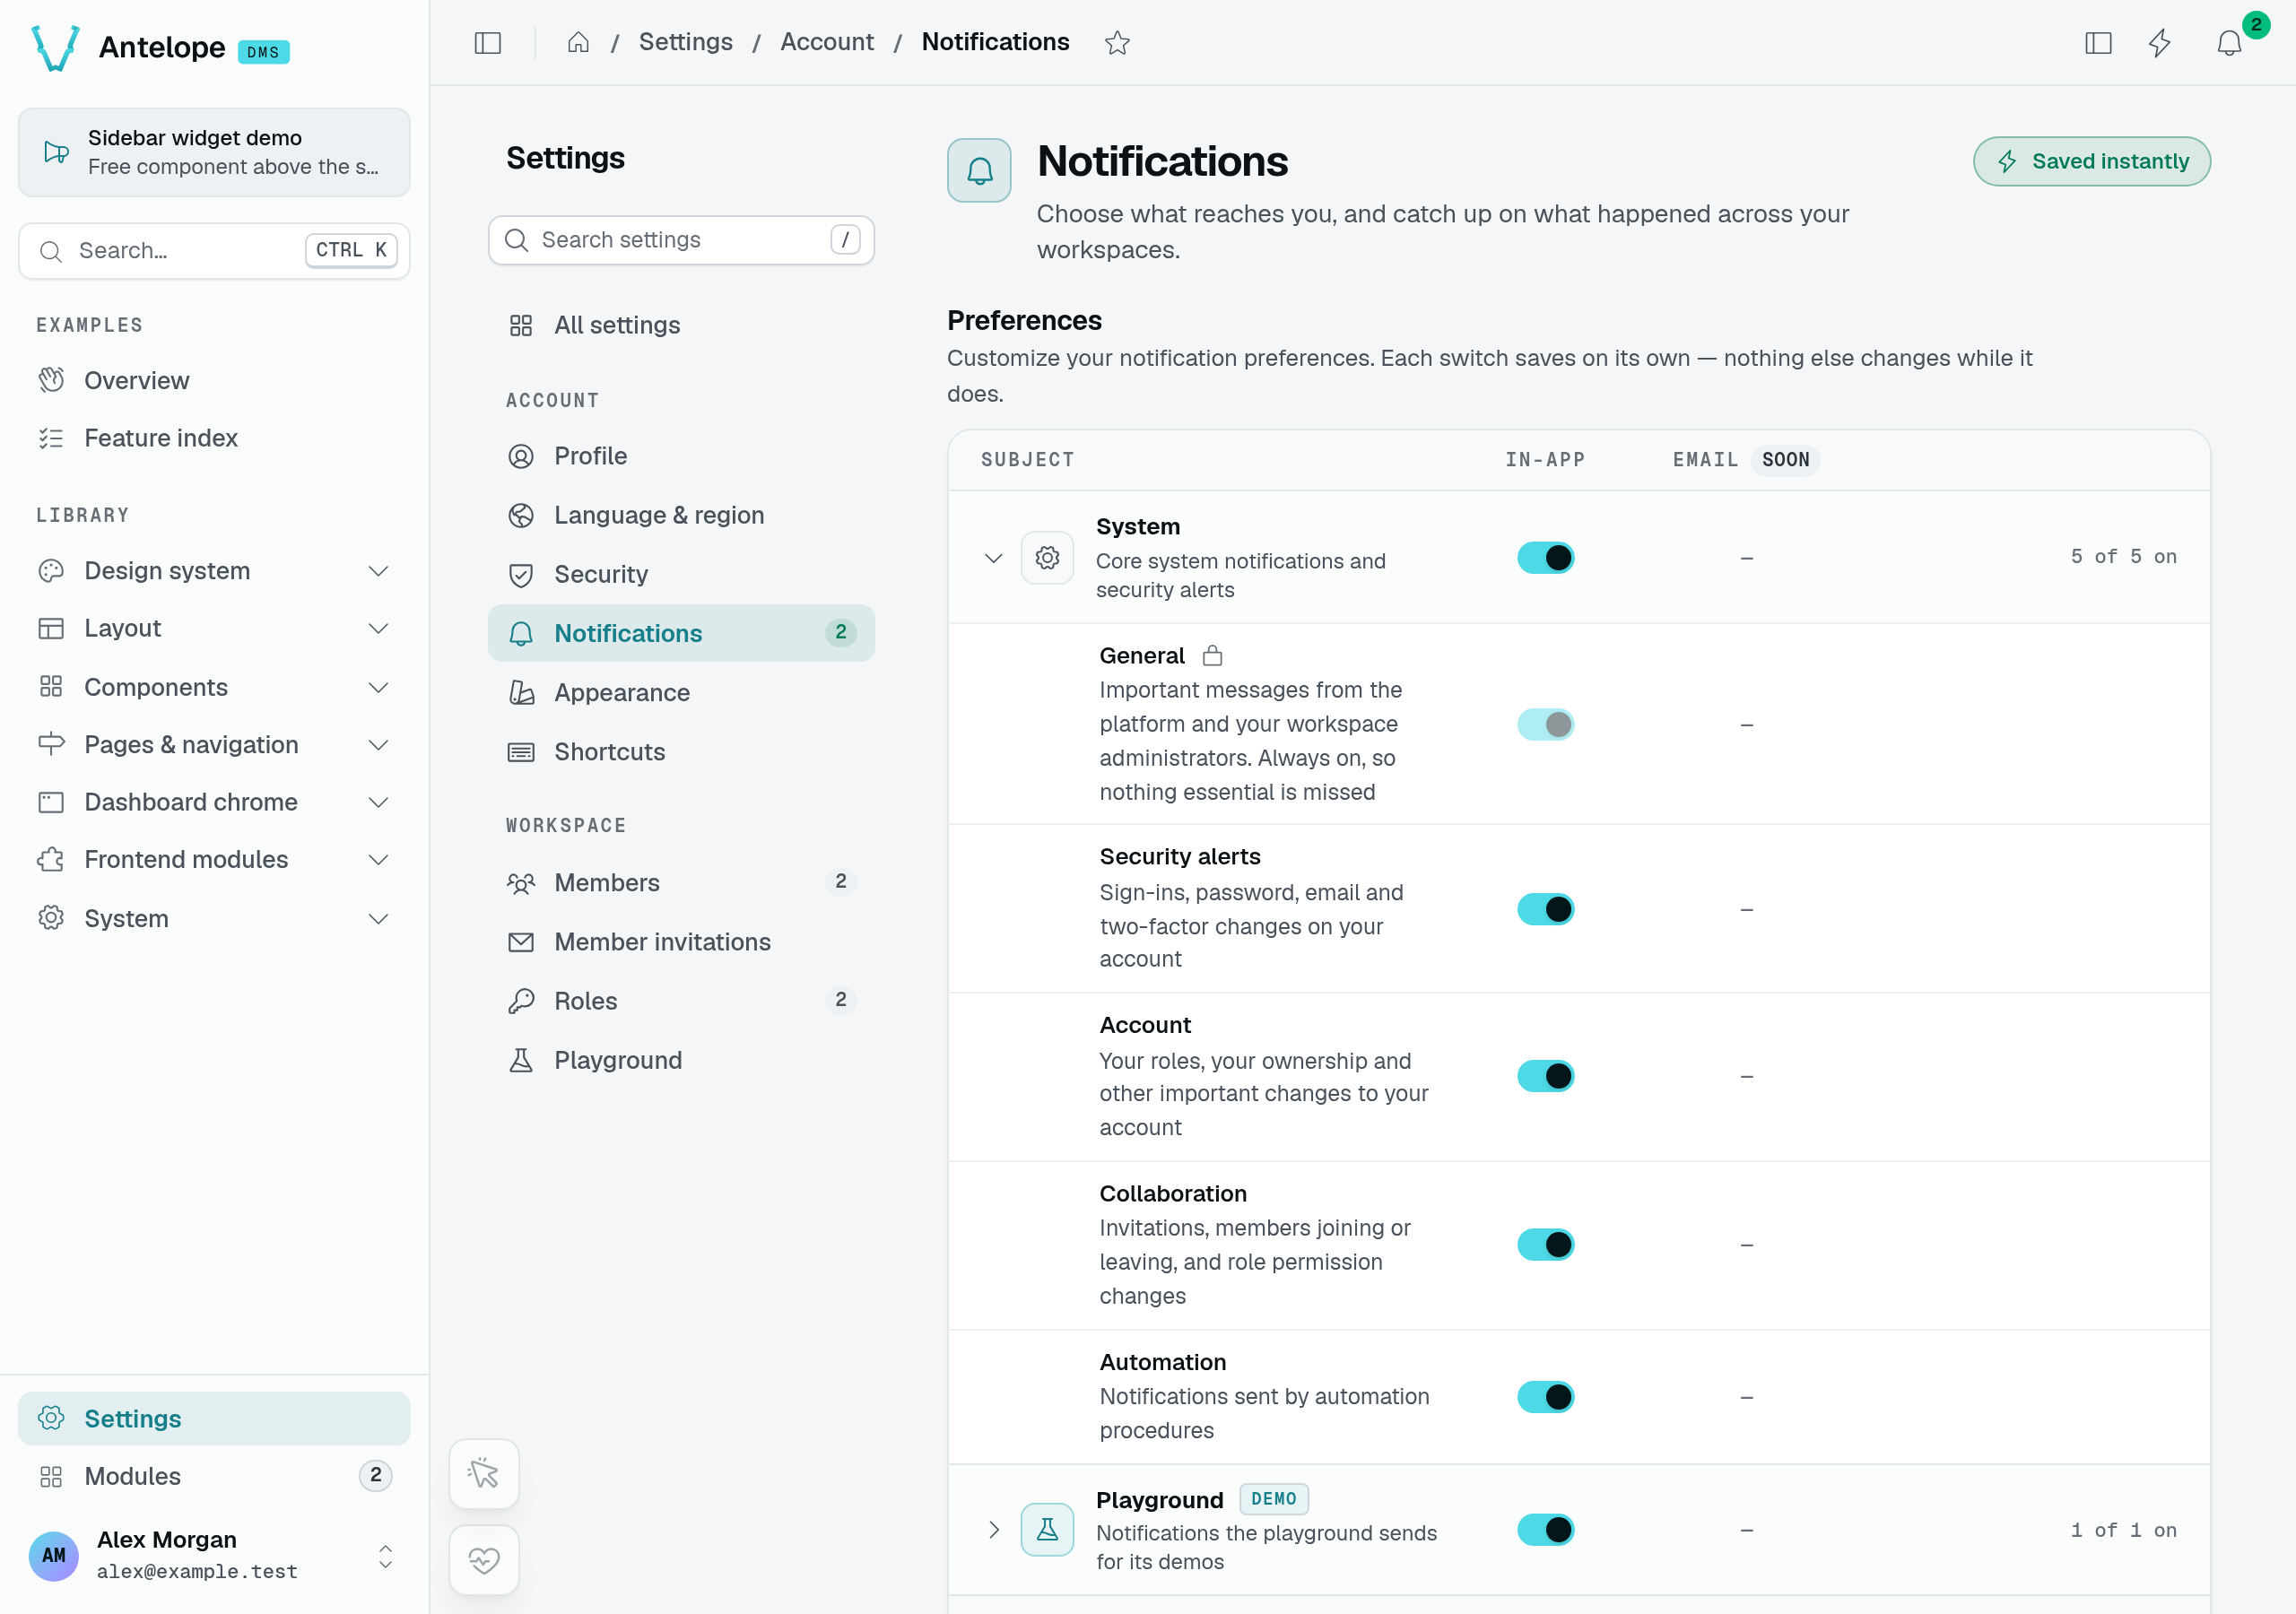The height and width of the screenshot is (1614, 2296).
Task: Click the '5 of 5 on' count
Action: 2123,557
